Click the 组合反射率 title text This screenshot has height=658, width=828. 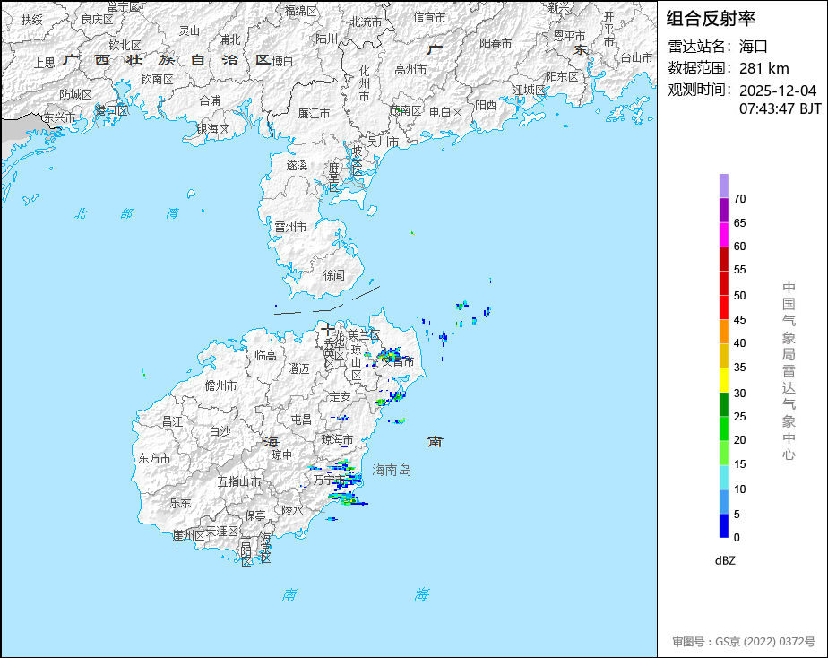(711, 19)
